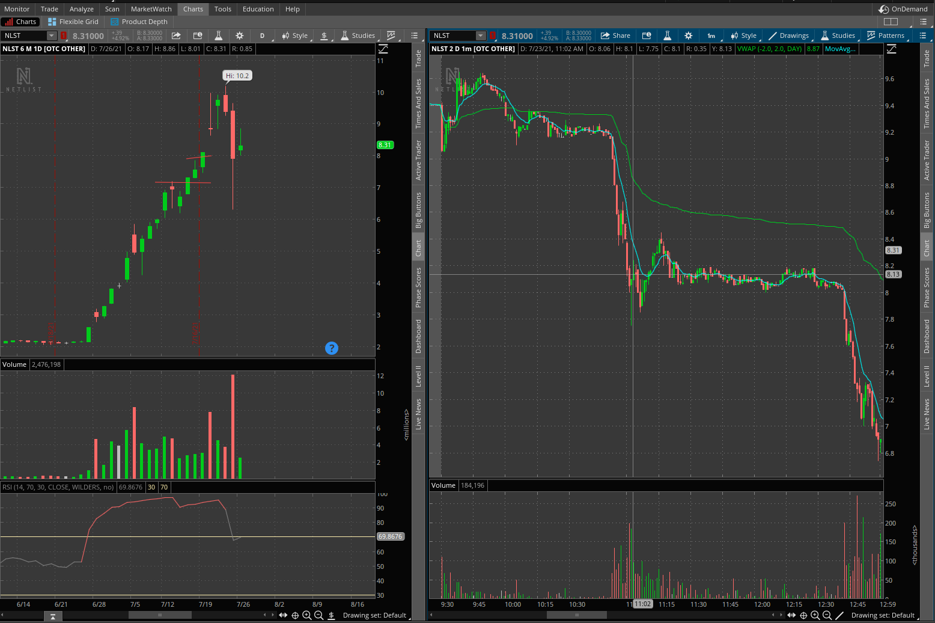The width and height of the screenshot is (935, 623).
Task: Open left chart Studies menu
Action: coord(358,35)
